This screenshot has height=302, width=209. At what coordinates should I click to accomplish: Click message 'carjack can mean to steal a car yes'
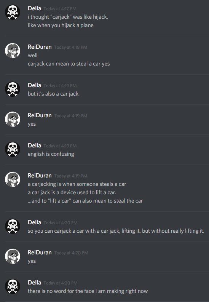pos(69,64)
